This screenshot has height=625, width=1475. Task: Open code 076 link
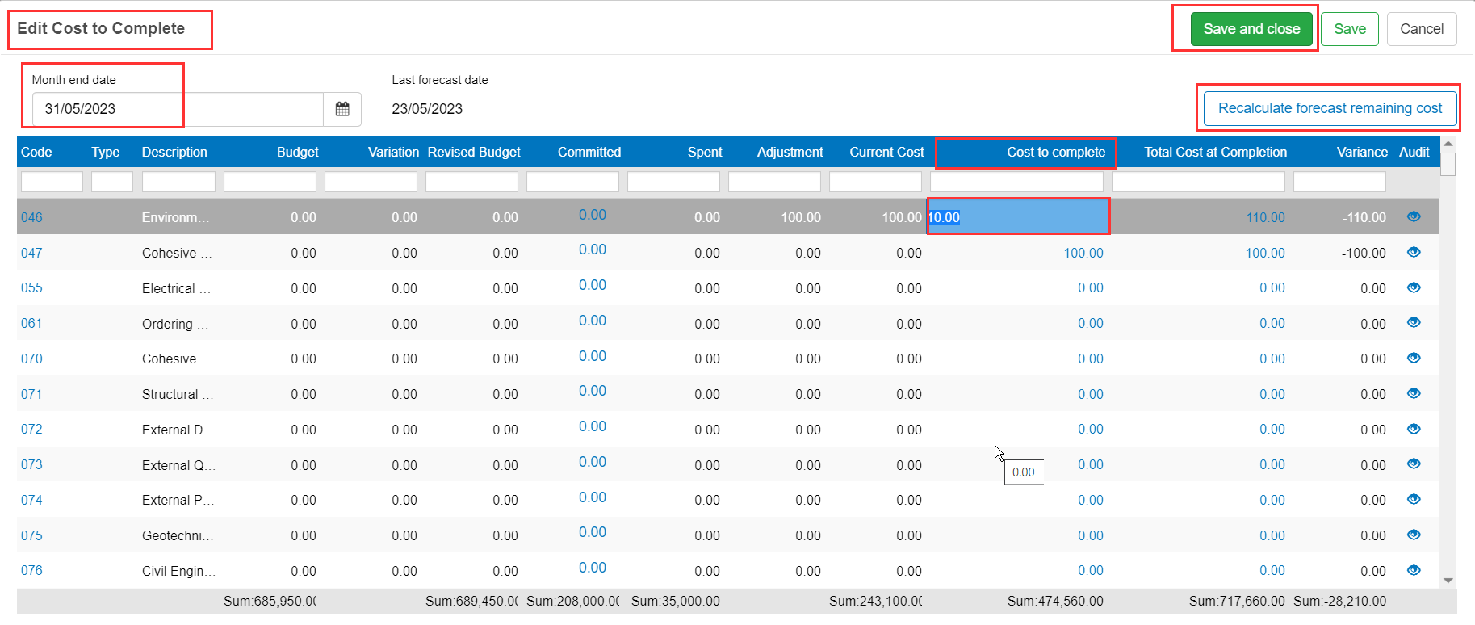pyautogui.click(x=31, y=570)
